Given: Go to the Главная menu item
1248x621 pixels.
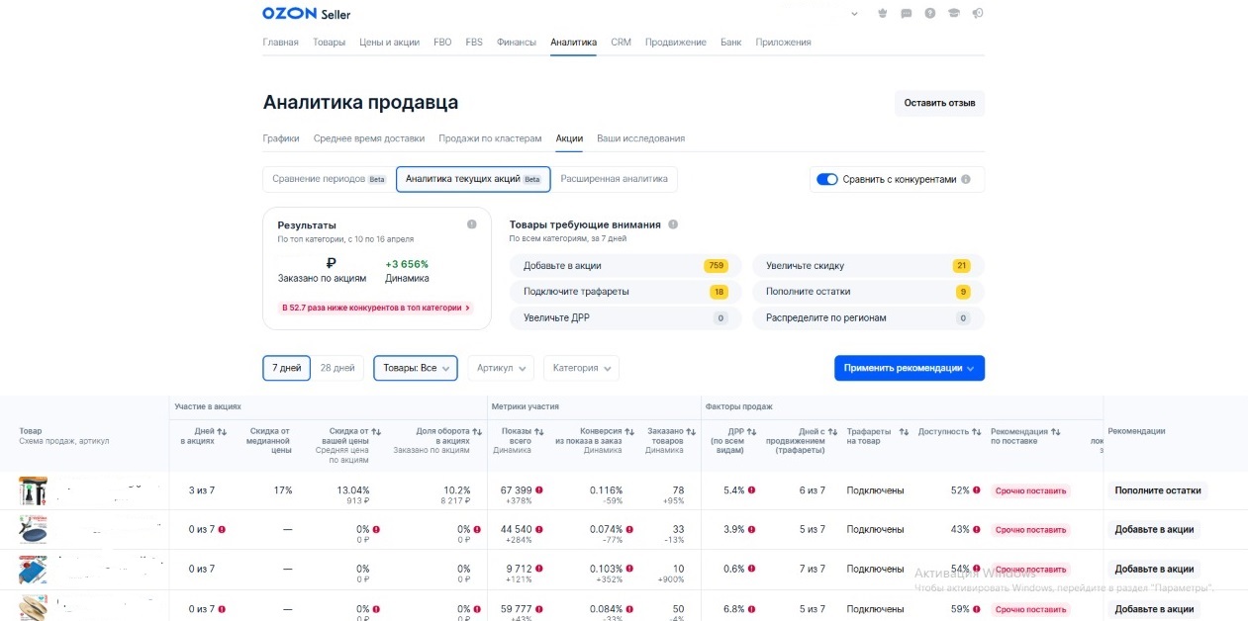Looking at the screenshot, I should click(x=280, y=43).
